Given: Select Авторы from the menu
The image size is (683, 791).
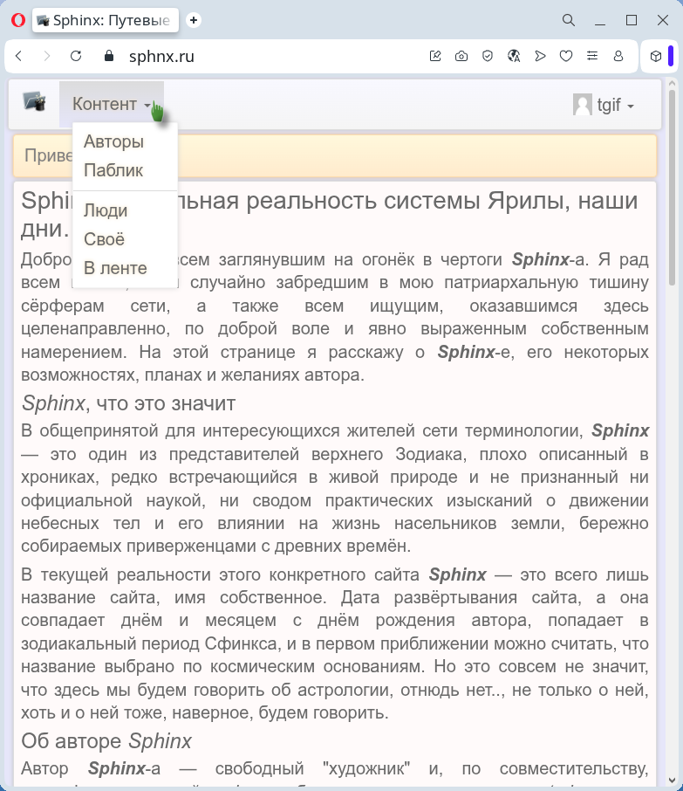Looking at the screenshot, I should click(113, 141).
